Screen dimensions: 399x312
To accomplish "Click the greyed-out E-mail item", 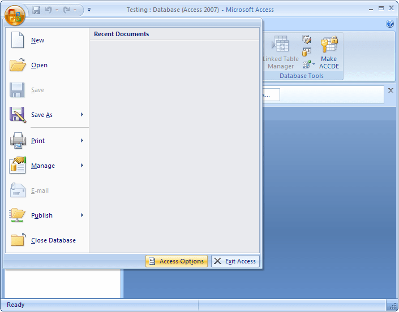I will (x=48, y=190).
